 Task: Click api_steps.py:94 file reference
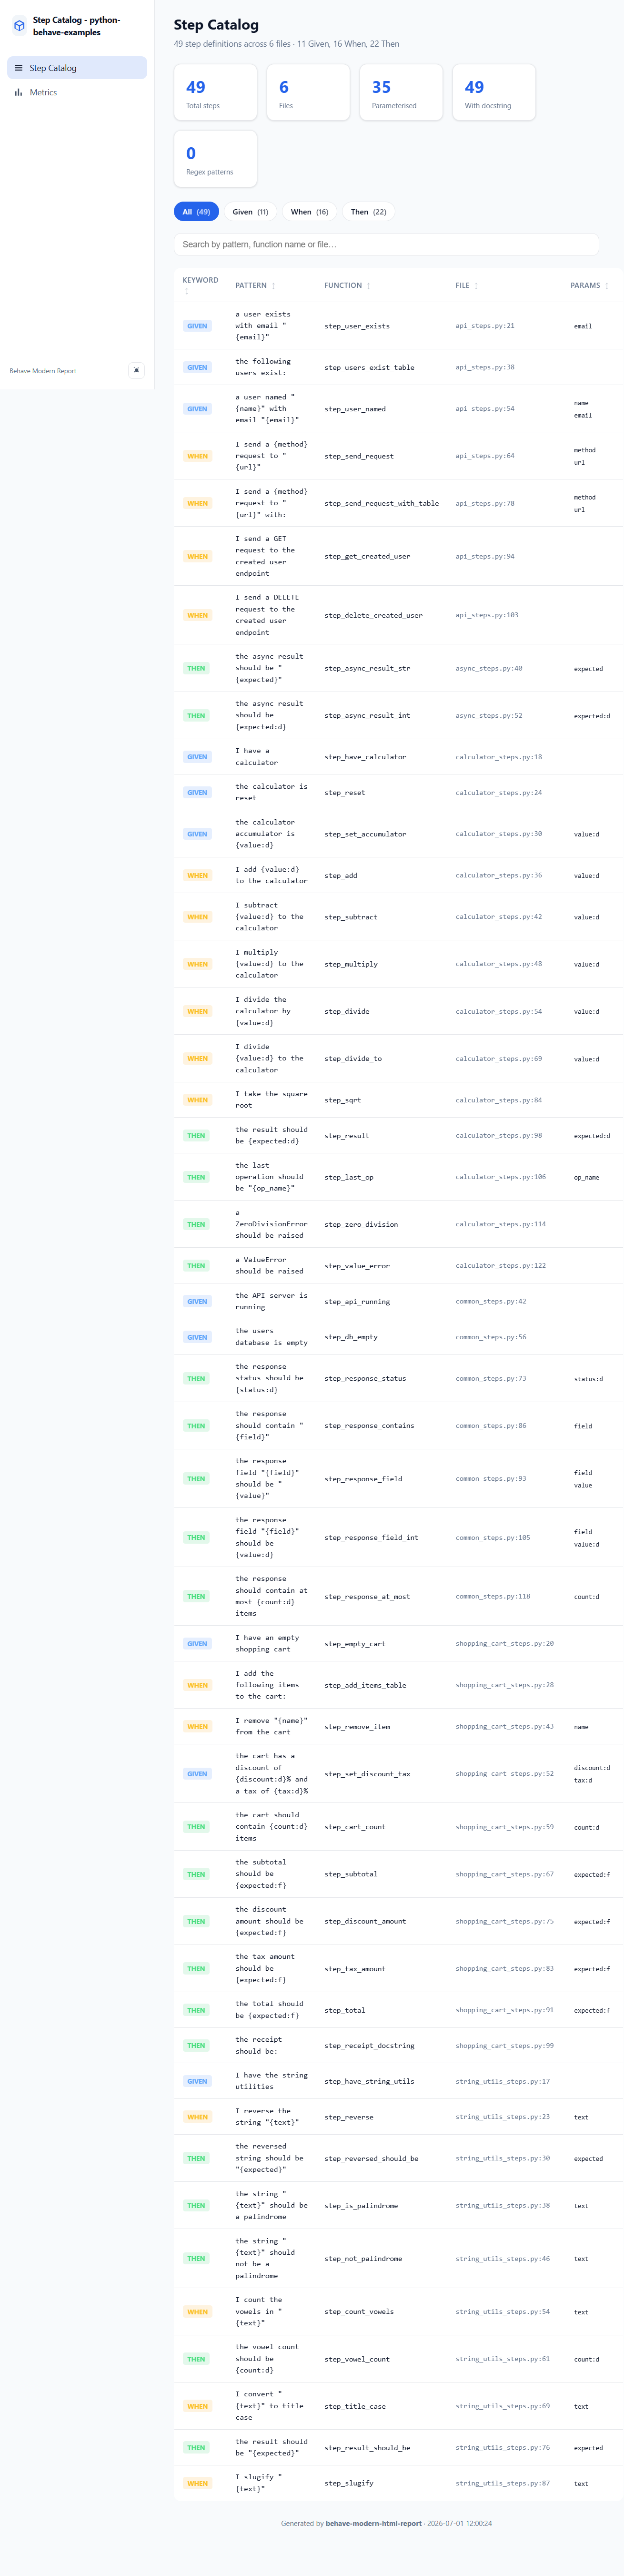click(485, 556)
